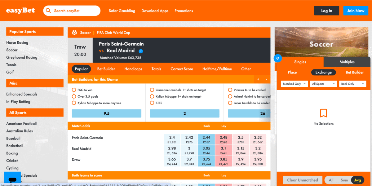The height and width of the screenshot is (186, 372).
Task: Click the Log In button
Action: (x=327, y=11)
